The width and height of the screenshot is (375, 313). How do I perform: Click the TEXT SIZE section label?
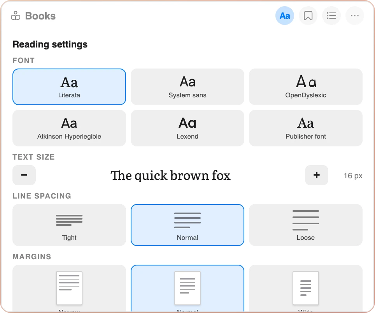pyautogui.click(x=33, y=157)
